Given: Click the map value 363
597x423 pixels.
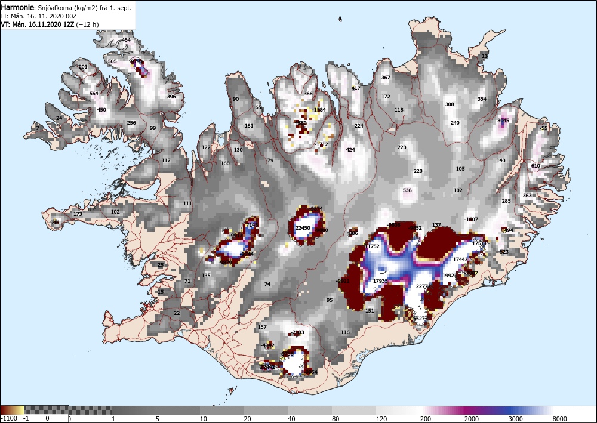Looking at the screenshot, I should tap(527, 196).
